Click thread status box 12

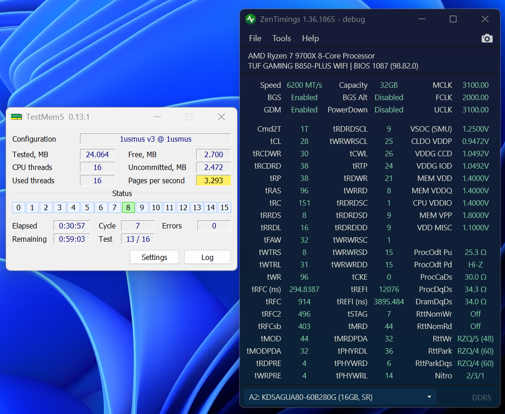pyautogui.click(x=183, y=207)
